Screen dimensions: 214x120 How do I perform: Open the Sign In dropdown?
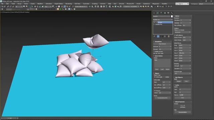182,4
